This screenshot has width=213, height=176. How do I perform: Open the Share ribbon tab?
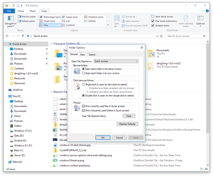(32, 11)
